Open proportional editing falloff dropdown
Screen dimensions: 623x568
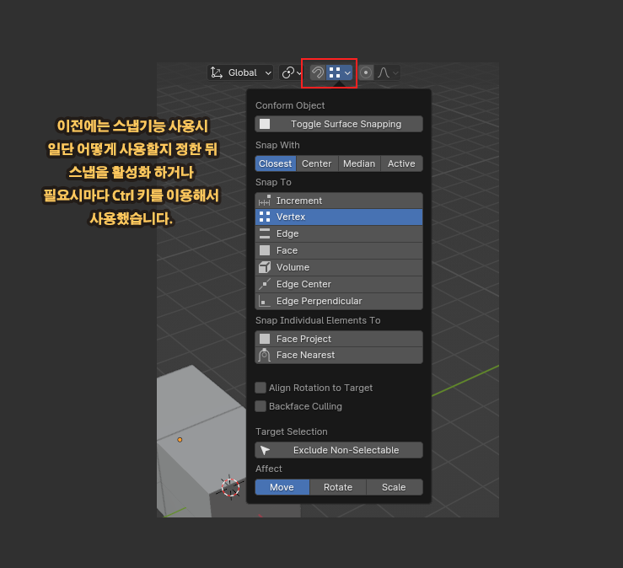pos(388,72)
